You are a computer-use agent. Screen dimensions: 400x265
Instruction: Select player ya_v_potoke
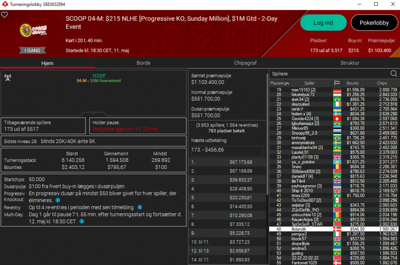tap(334, 162)
